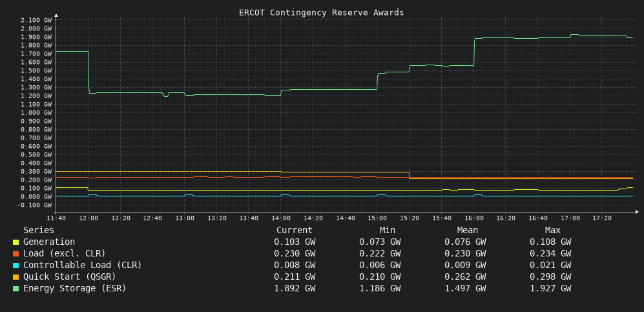Click Load min value 0.222 GW

tap(380, 253)
